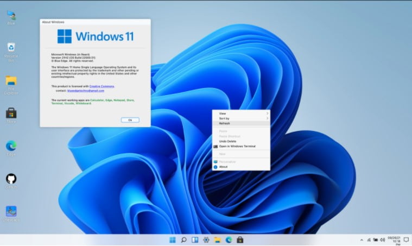
Task: Open taskbar Search magnifier icon
Action: coord(183,239)
